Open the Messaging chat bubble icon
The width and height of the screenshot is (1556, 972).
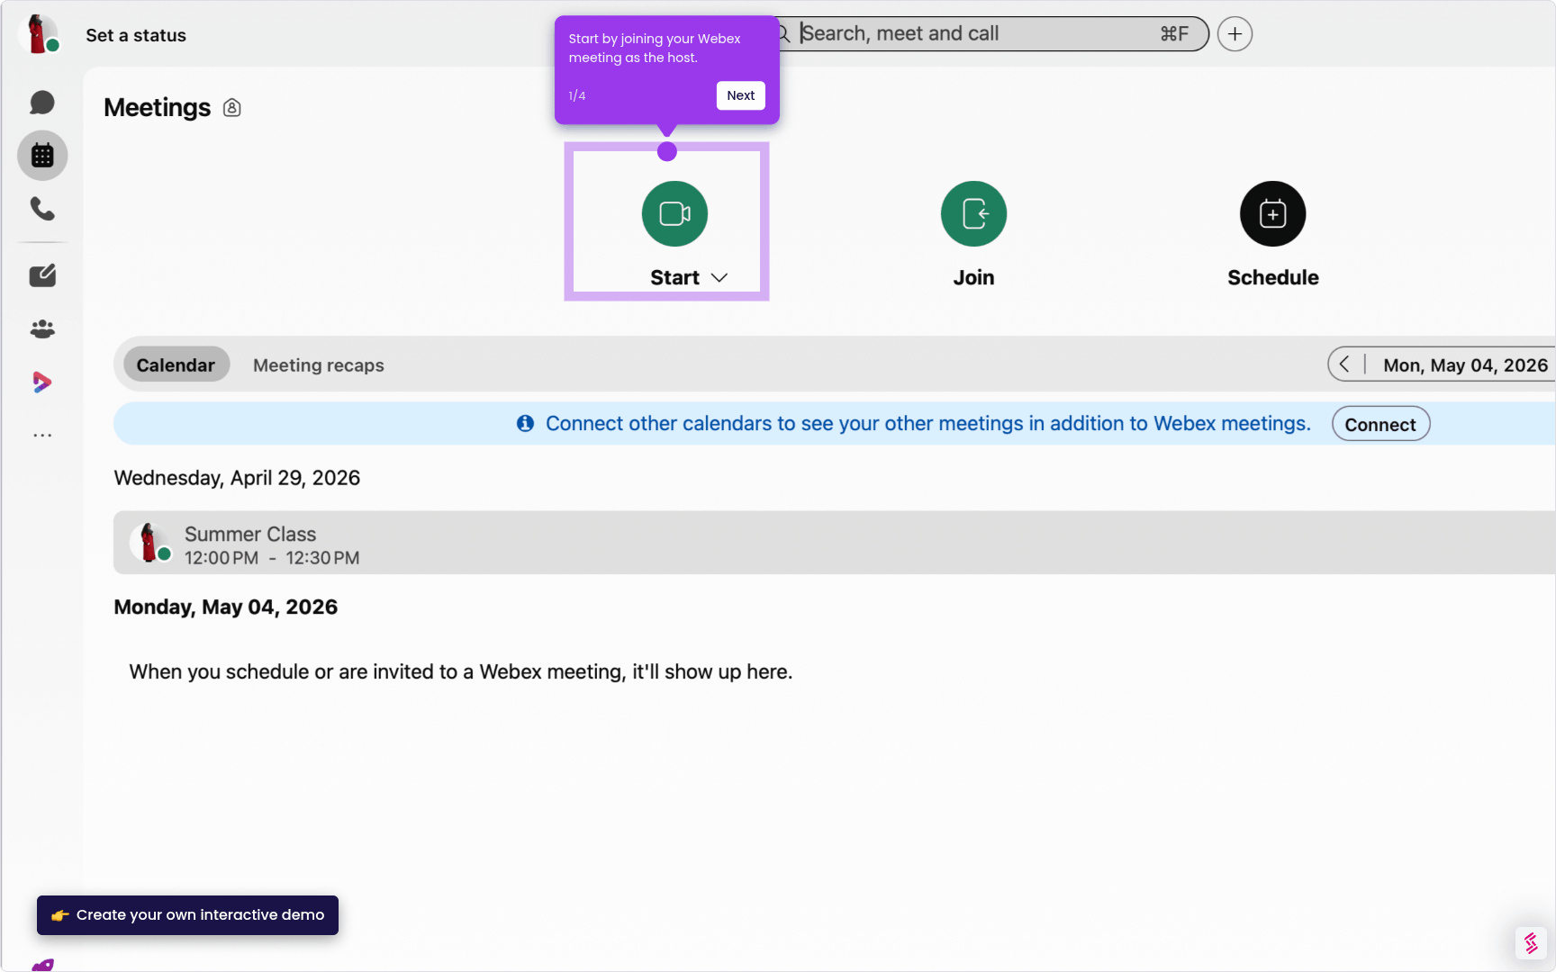(42, 103)
